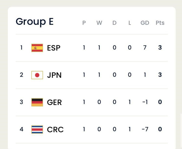Click the Spain flag icon

(x=37, y=48)
